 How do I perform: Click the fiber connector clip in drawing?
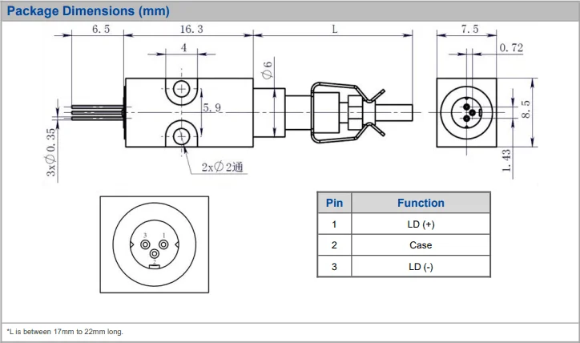348,112
